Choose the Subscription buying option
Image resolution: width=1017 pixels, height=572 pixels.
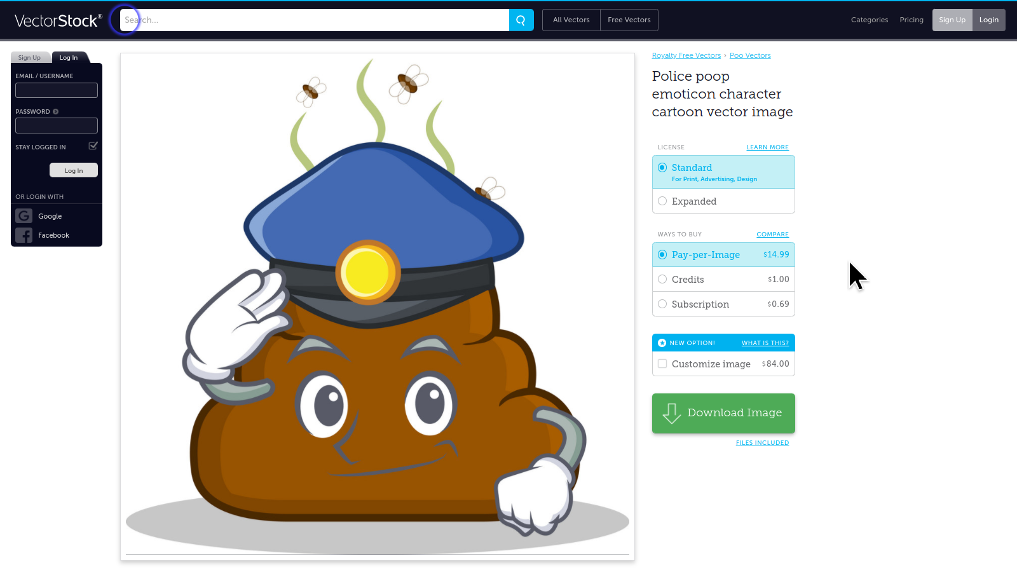(723, 304)
